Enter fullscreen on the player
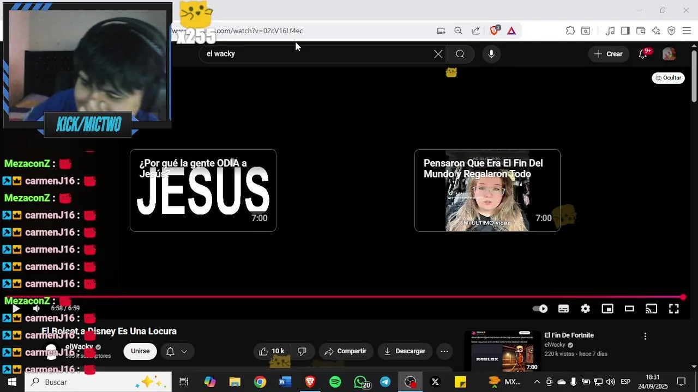Image resolution: width=698 pixels, height=392 pixels. [x=674, y=309]
